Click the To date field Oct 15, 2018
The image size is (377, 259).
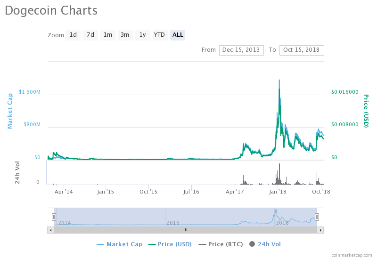click(x=302, y=50)
